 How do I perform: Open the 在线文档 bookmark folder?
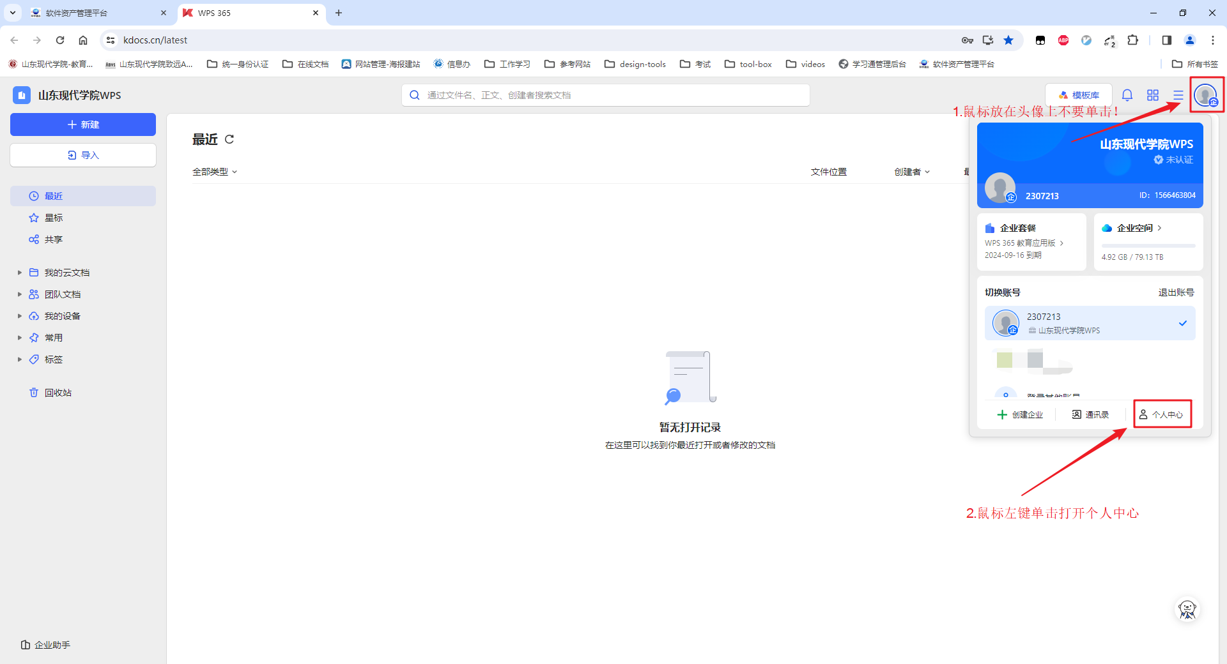(x=305, y=64)
